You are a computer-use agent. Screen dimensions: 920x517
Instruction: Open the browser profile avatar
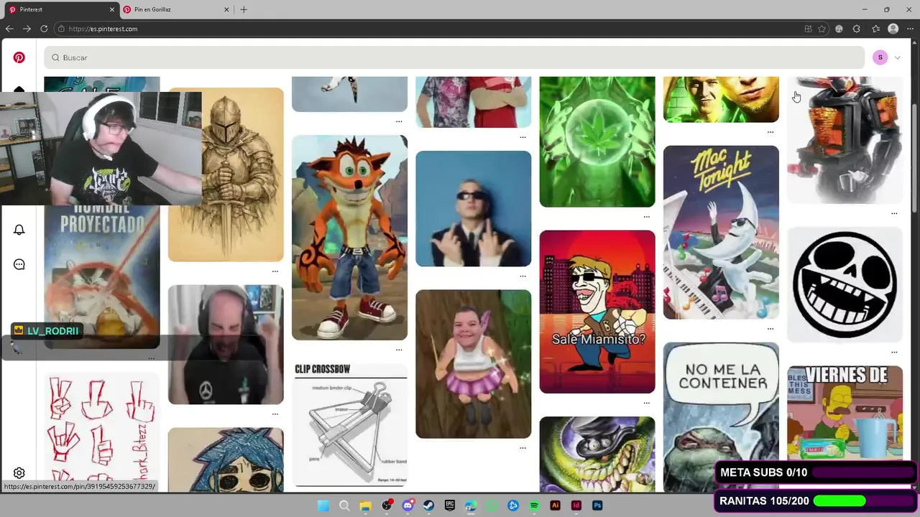click(893, 29)
